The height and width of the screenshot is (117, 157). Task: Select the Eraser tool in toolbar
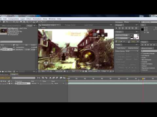click(x=37, y=22)
